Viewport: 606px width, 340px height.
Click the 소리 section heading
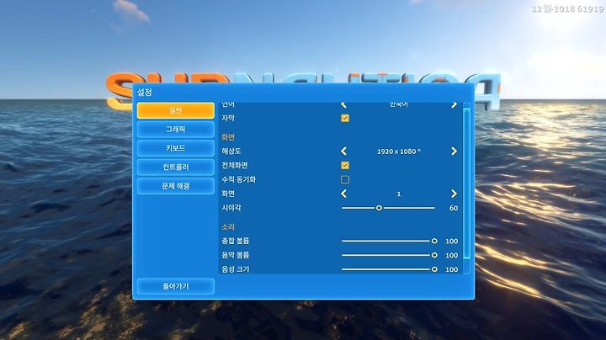click(x=228, y=226)
